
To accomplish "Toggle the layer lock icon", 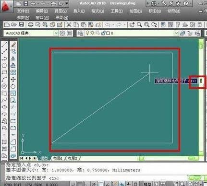I will (103, 33).
